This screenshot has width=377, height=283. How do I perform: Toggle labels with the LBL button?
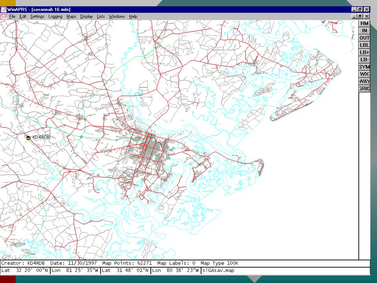tap(364, 45)
